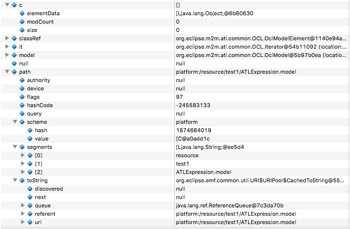Screen dimensions: 350x229
Task: Click the variable icon beside model
Action: [14, 55]
